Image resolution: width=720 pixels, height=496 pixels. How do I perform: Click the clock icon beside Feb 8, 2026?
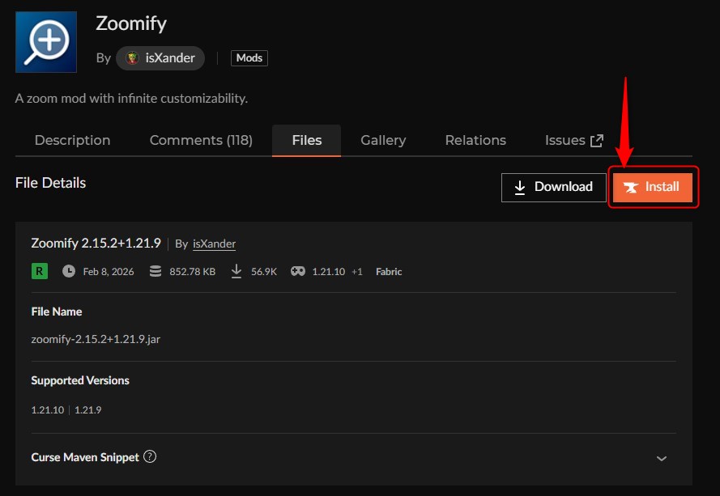69,270
